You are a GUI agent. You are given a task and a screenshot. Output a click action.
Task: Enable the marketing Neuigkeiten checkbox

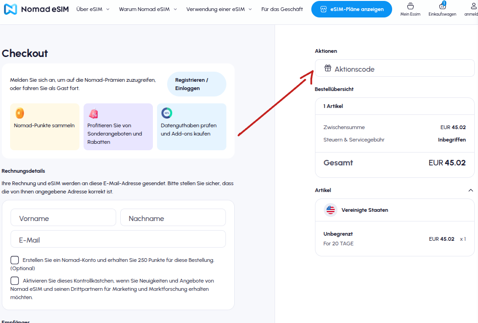[15, 281]
